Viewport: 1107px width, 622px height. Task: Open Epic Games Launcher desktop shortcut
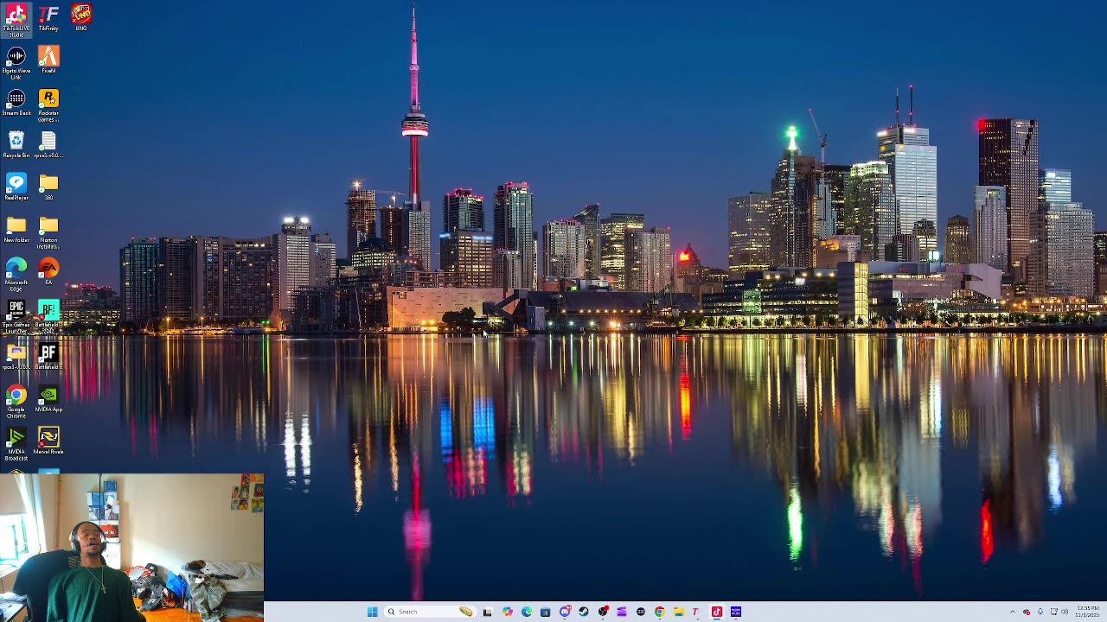[x=16, y=317]
